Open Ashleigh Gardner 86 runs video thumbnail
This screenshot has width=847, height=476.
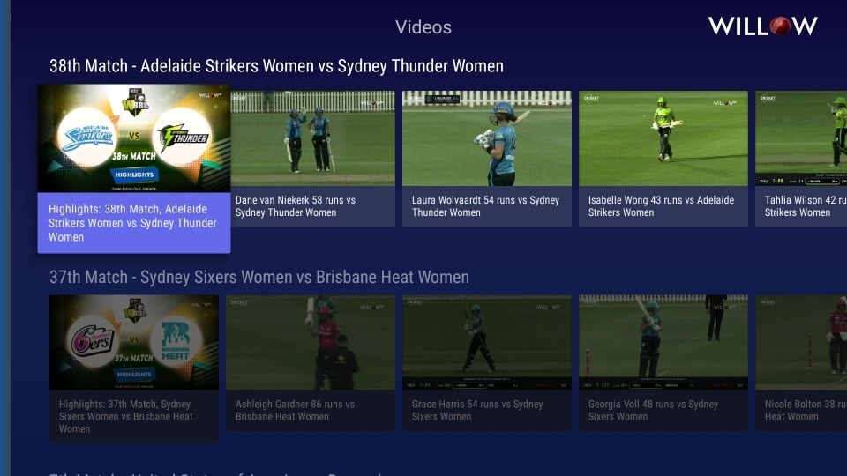[x=311, y=342]
